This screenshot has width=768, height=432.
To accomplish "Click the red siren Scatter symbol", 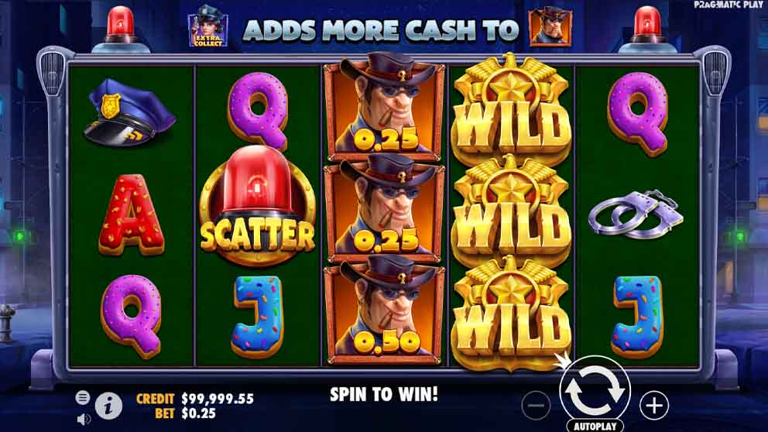I will pyautogui.click(x=257, y=206).
